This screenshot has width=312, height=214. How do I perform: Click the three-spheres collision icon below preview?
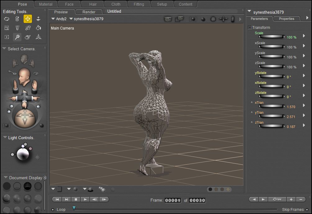102,189
